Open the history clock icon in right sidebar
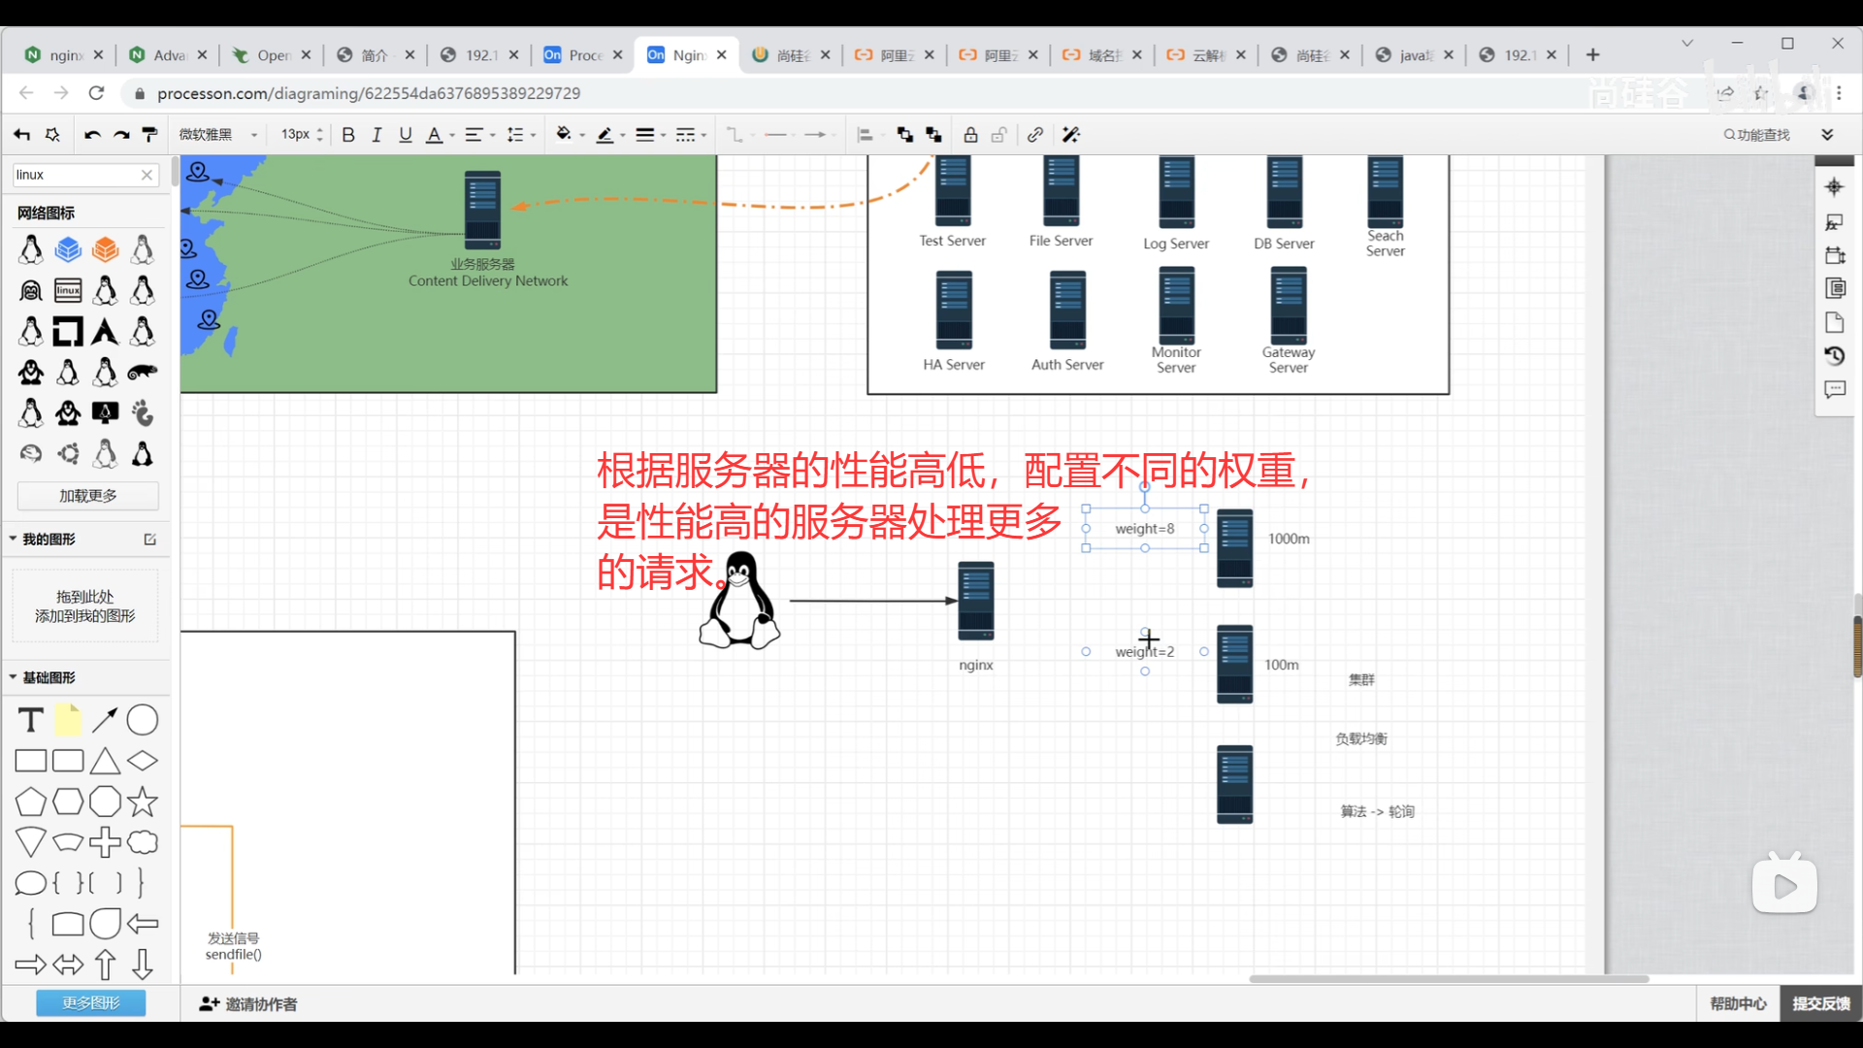 [1834, 356]
